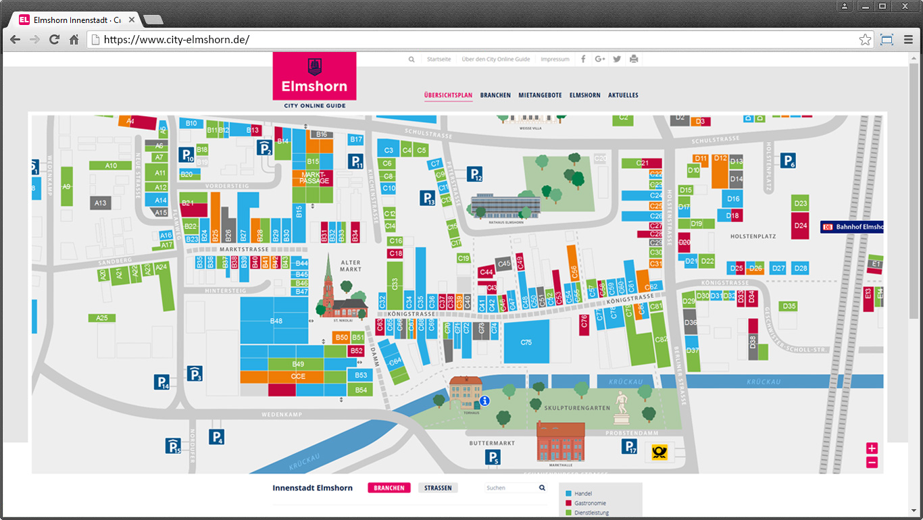Focus the Suchen search field
Viewport: 923px width, 520px height.
(x=511, y=488)
